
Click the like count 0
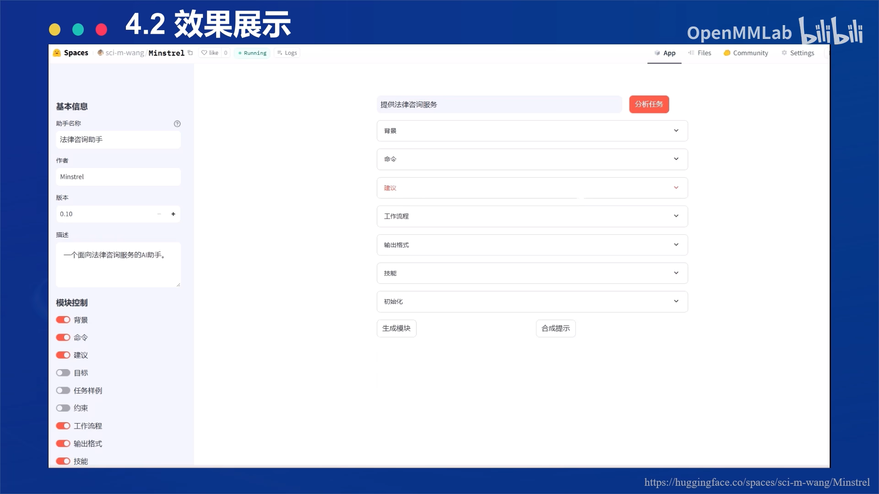(226, 53)
